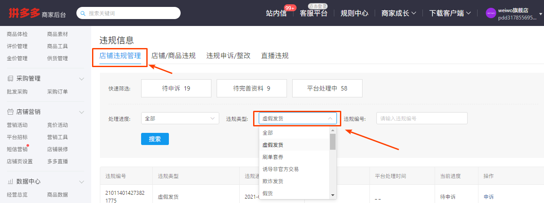Collapse the 店铺营销 sidebar section

81,112
